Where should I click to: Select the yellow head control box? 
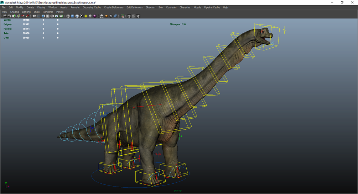coord(267,37)
